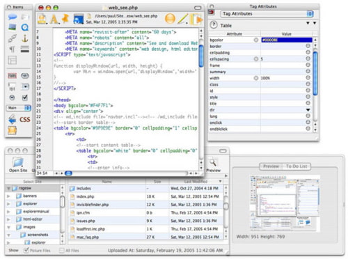The width and height of the screenshot is (348, 259).
Task: Expand the banners folder in site tree
Action: (8, 196)
